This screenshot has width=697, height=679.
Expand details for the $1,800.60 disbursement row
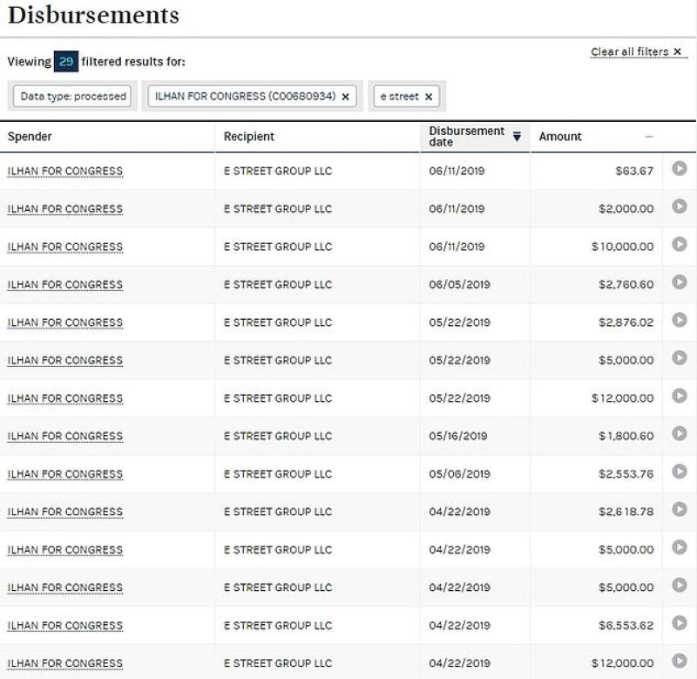tap(679, 433)
